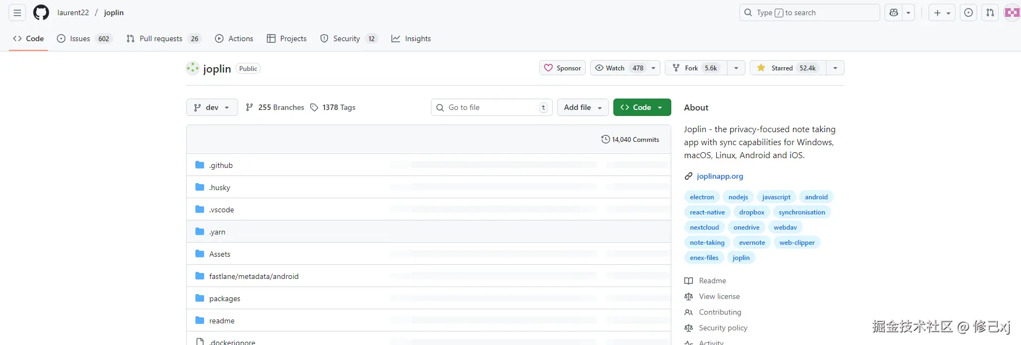Open the dev branch selector
This screenshot has height=345, width=1021.
(x=212, y=107)
